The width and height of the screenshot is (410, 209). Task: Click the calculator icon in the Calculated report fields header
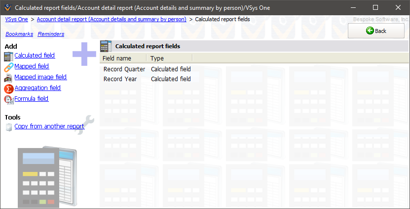[106, 46]
